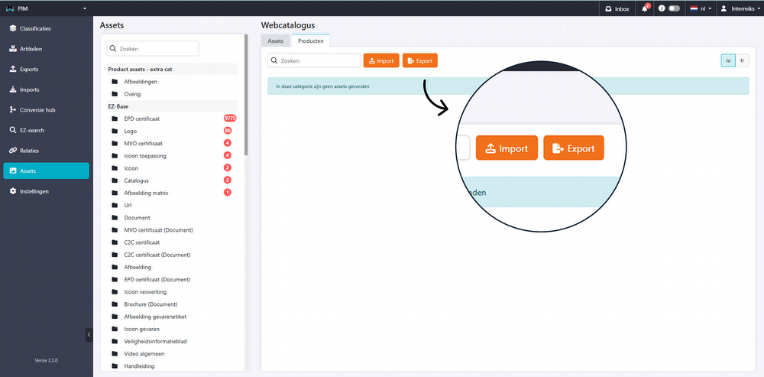The image size is (764, 377).
Task: Switch content language to fr
Action: click(742, 60)
